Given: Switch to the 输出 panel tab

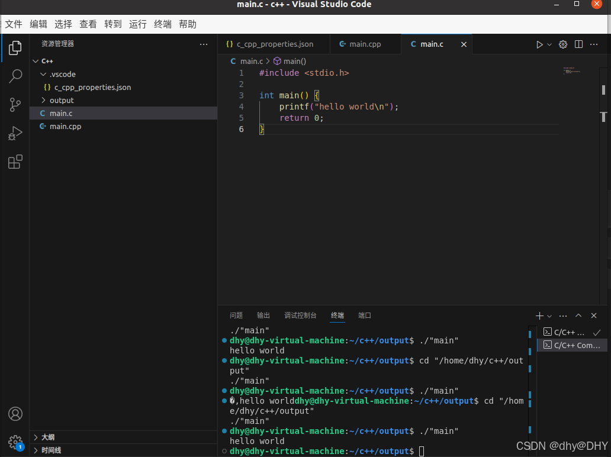Looking at the screenshot, I should click(263, 315).
